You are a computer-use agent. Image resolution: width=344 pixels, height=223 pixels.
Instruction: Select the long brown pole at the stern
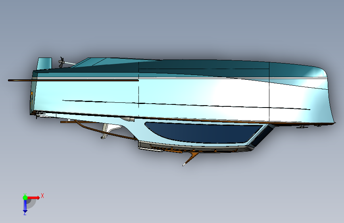[73, 80]
